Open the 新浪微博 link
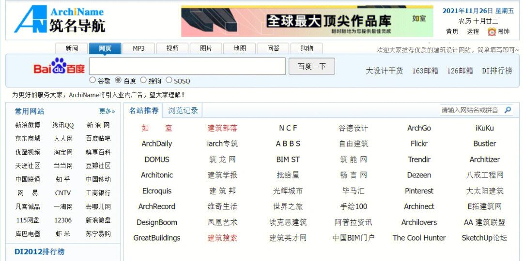This screenshot has width=523, height=261. tap(28, 125)
